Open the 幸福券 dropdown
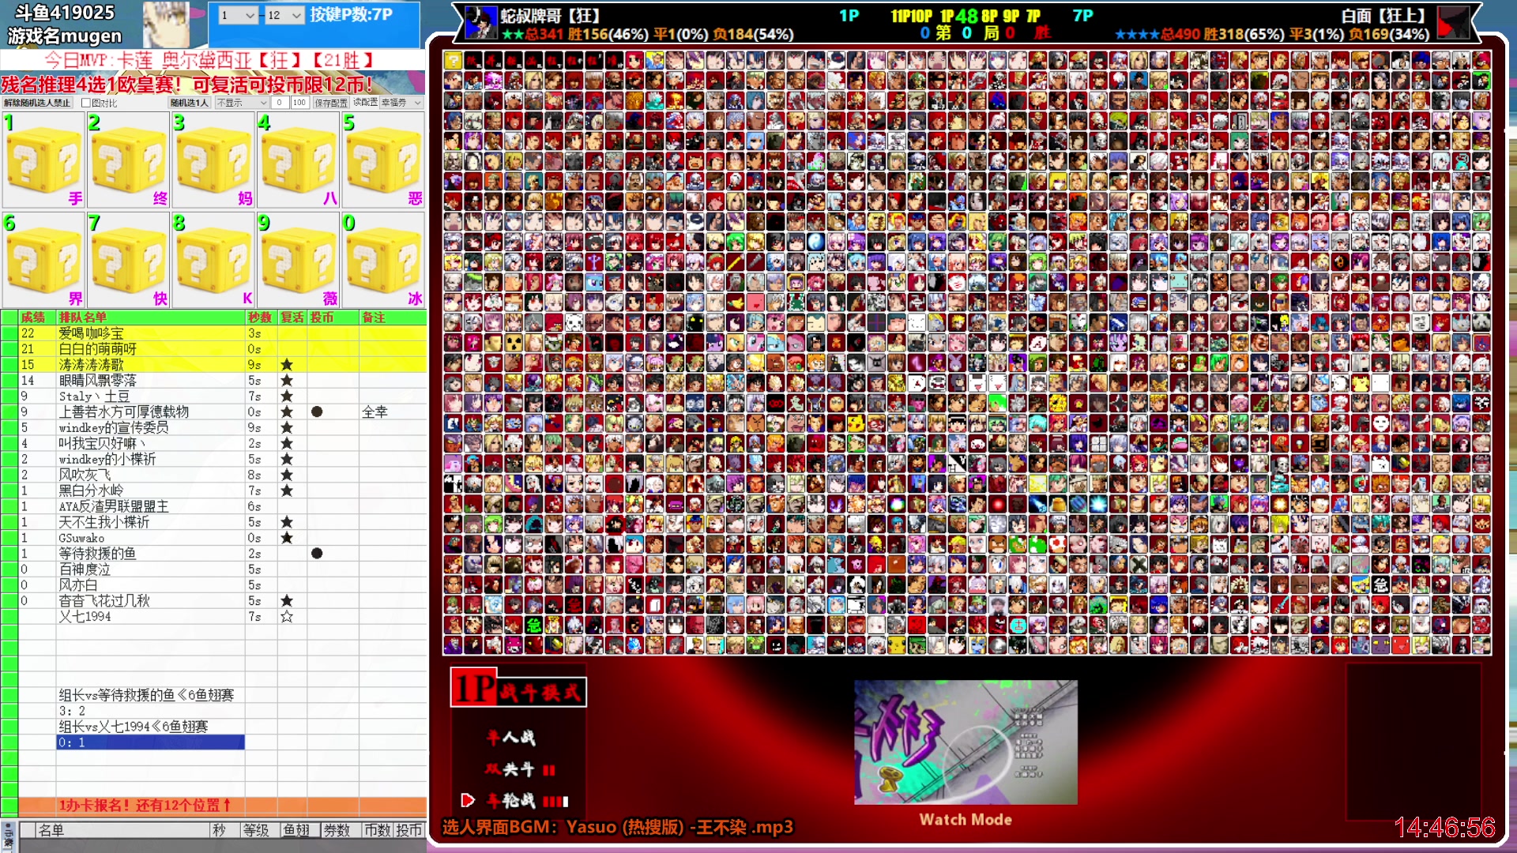Viewport: 1517px width, 853px height. [x=402, y=103]
